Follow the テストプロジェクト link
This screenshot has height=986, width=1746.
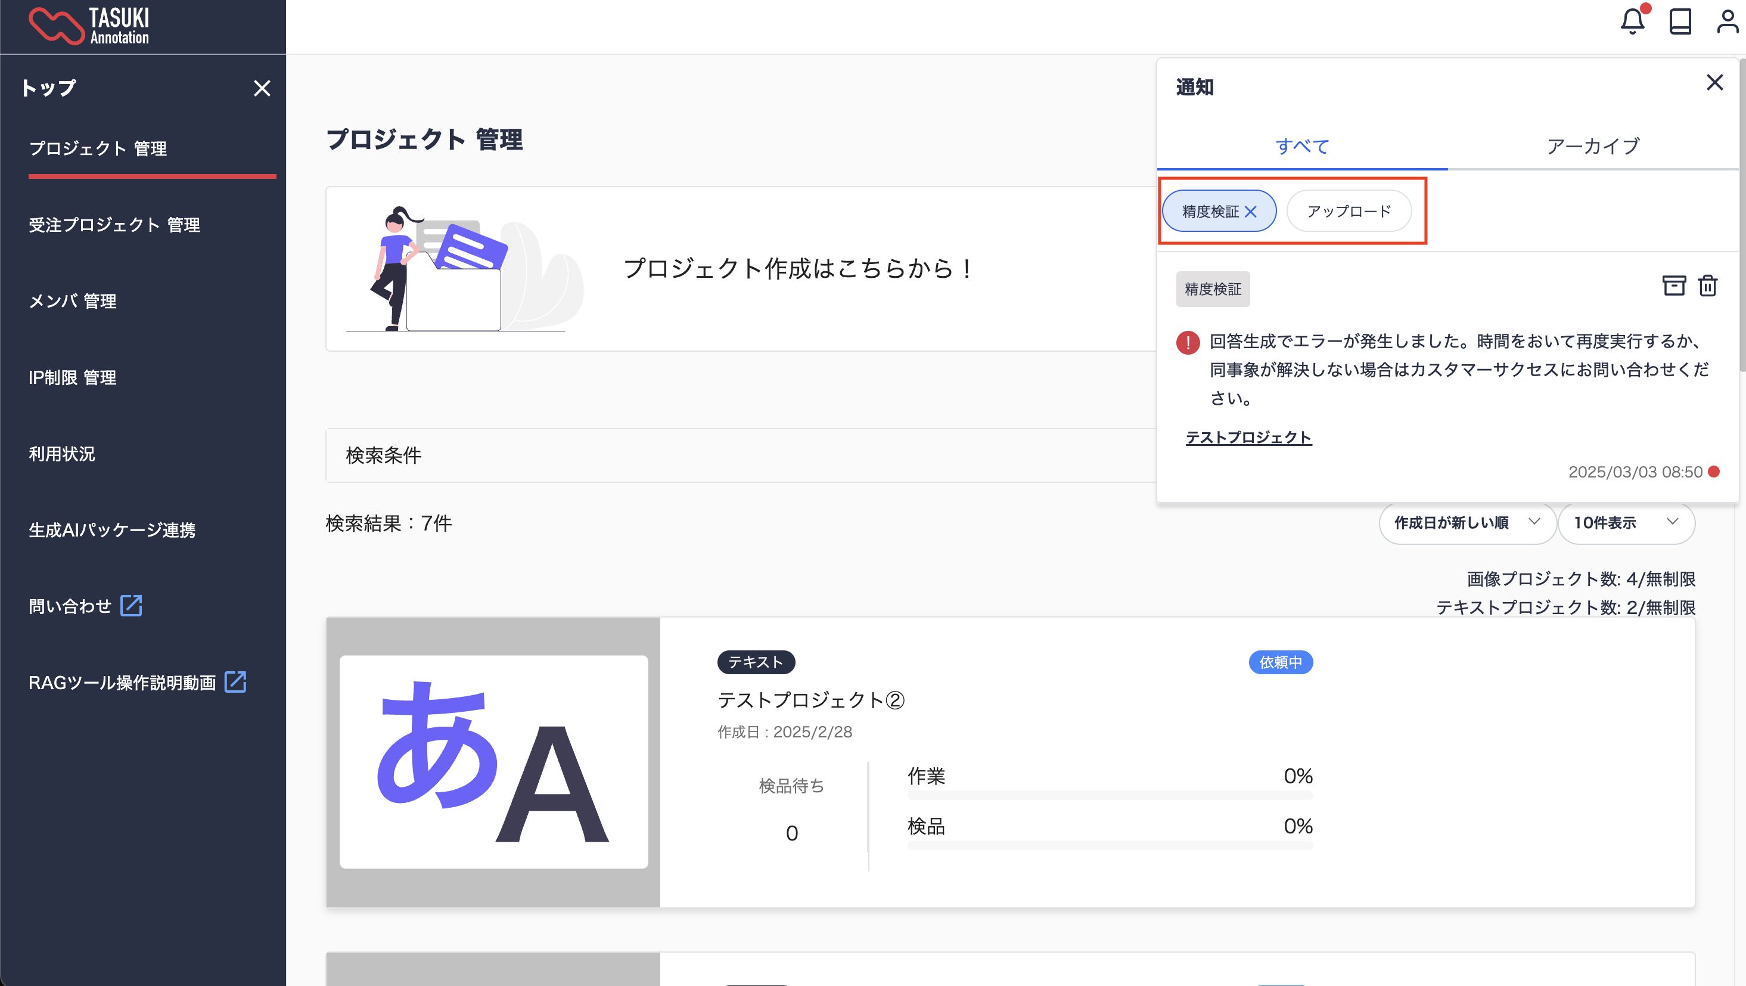(x=1248, y=438)
